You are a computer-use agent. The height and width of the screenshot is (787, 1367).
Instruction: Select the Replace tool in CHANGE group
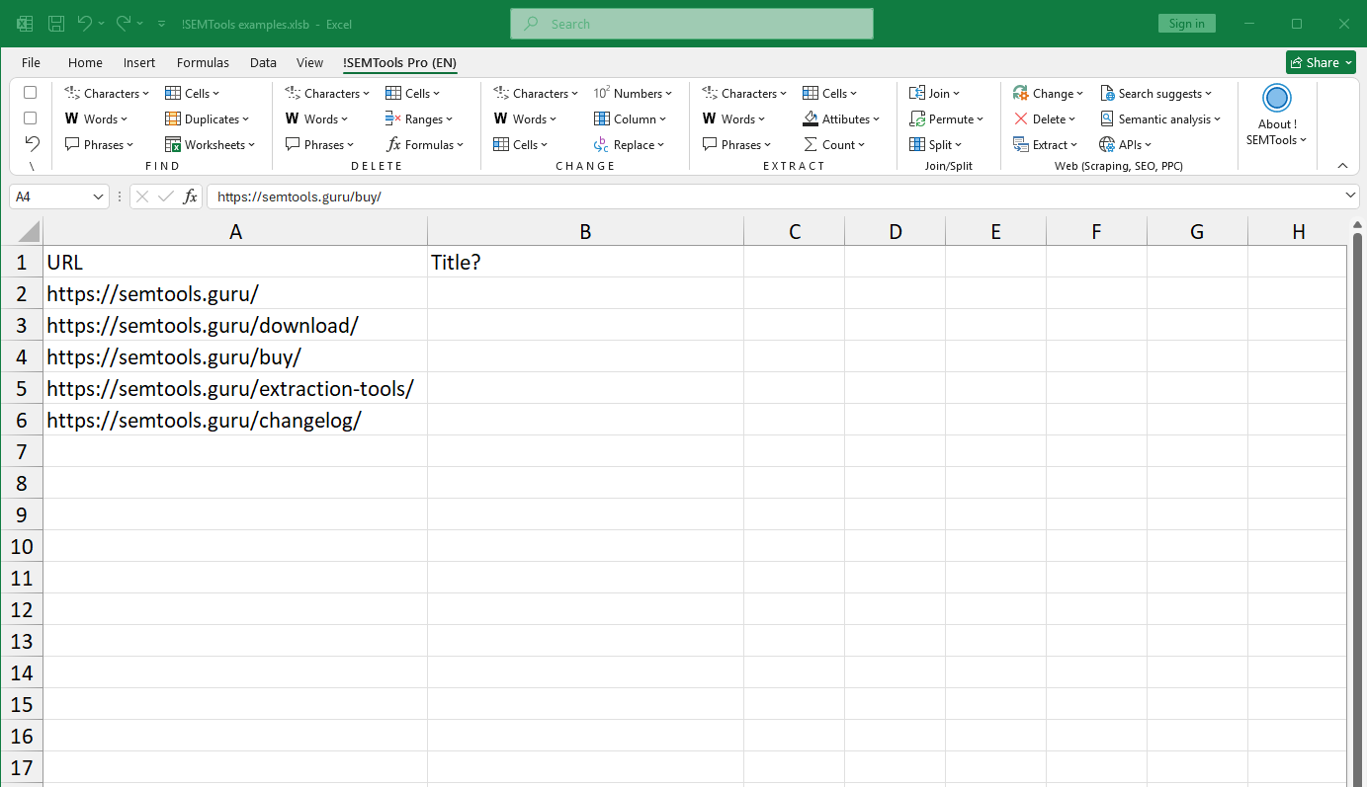click(x=630, y=144)
